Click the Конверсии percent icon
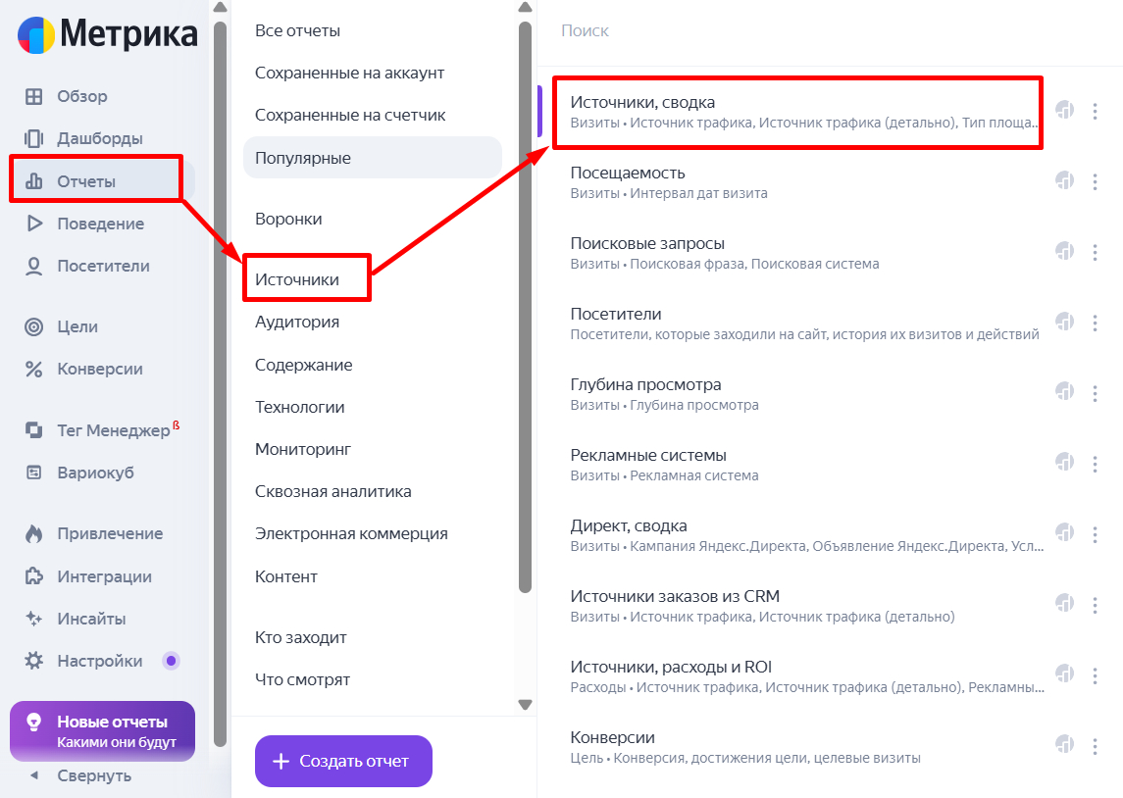Image resolution: width=1123 pixels, height=798 pixels. click(34, 370)
